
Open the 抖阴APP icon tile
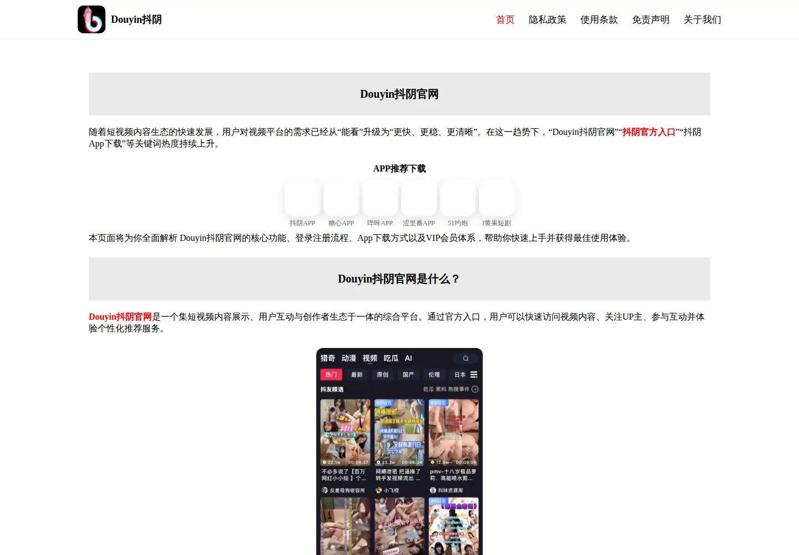click(302, 198)
